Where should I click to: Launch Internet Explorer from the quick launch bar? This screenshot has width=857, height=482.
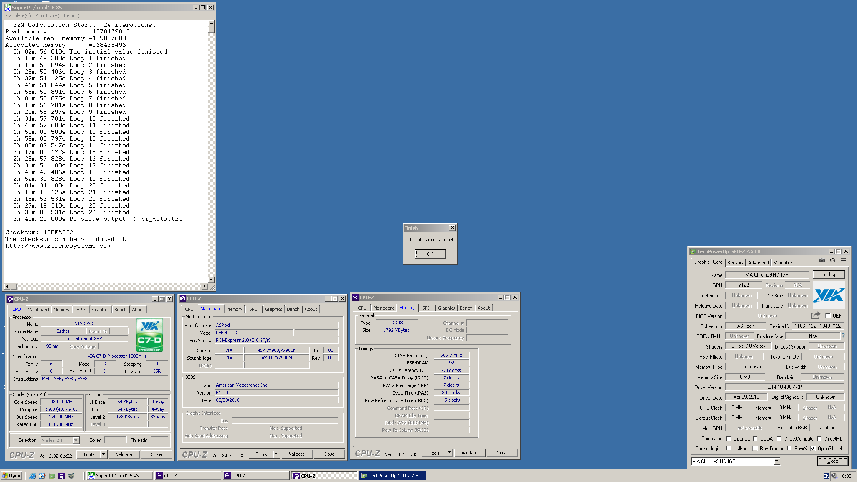click(x=33, y=476)
